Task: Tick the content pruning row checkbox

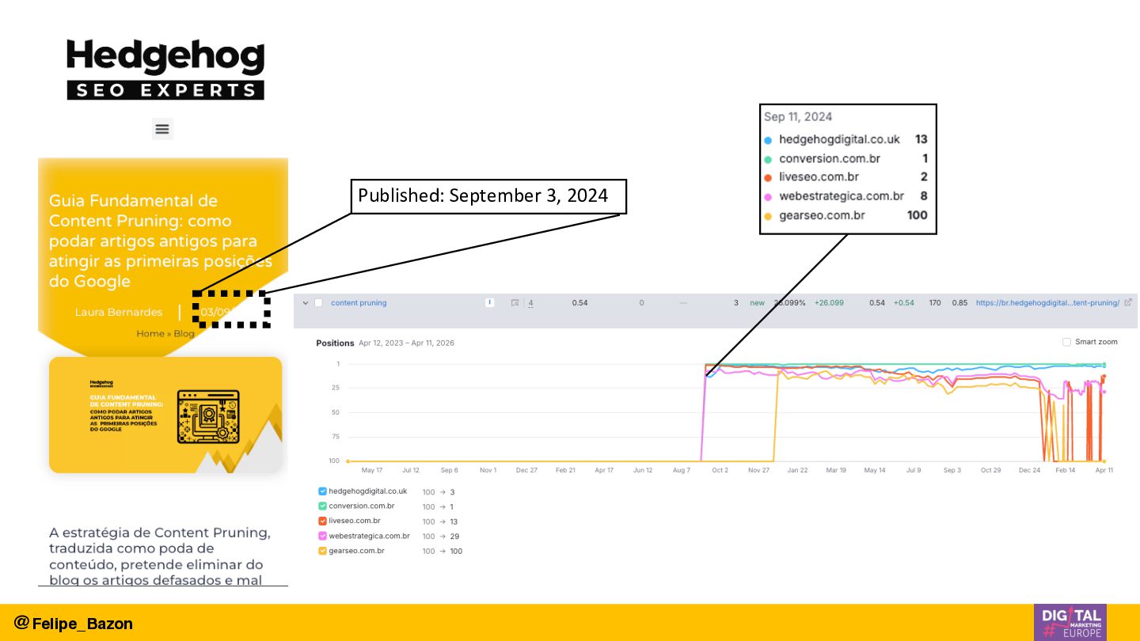Action: click(319, 302)
